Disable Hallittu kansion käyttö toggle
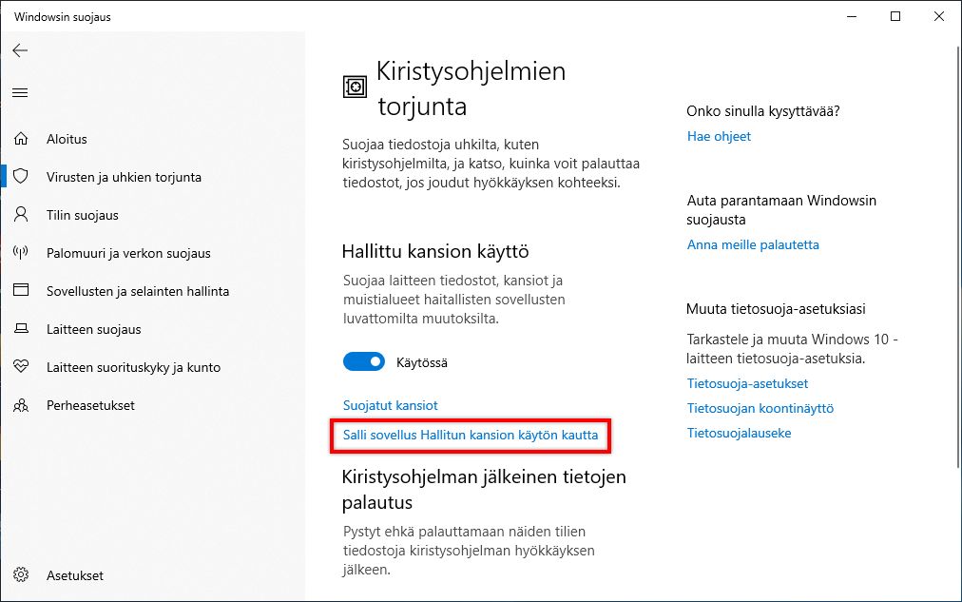The image size is (962, 602). coord(362,361)
